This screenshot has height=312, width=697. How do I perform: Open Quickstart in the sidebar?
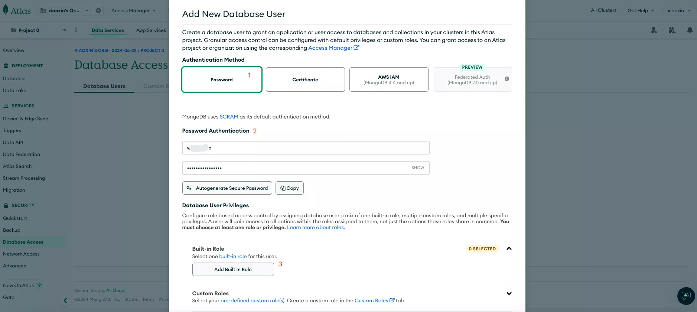point(15,218)
